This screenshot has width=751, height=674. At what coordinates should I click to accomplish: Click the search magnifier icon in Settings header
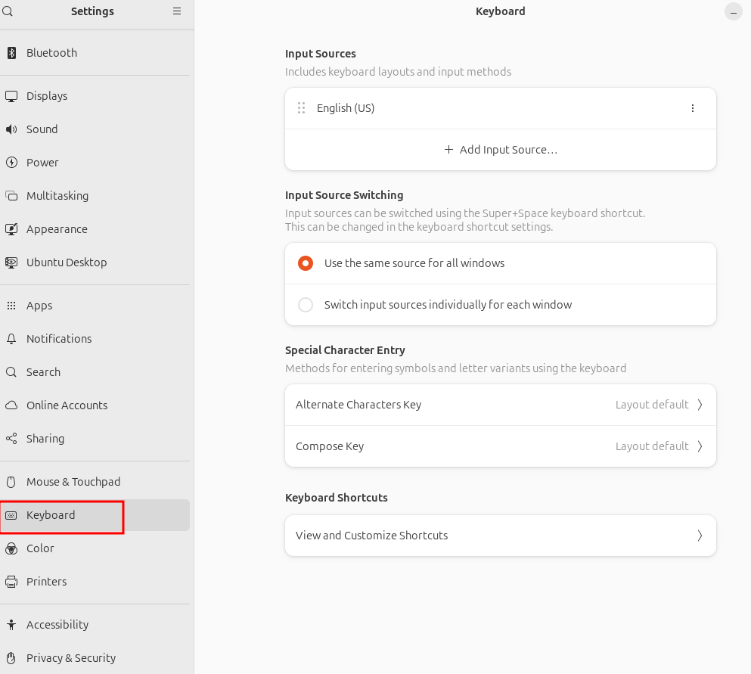8,11
